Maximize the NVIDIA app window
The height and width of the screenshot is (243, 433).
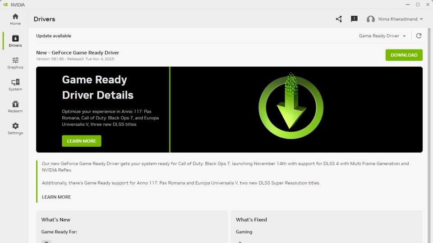point(418,4)
